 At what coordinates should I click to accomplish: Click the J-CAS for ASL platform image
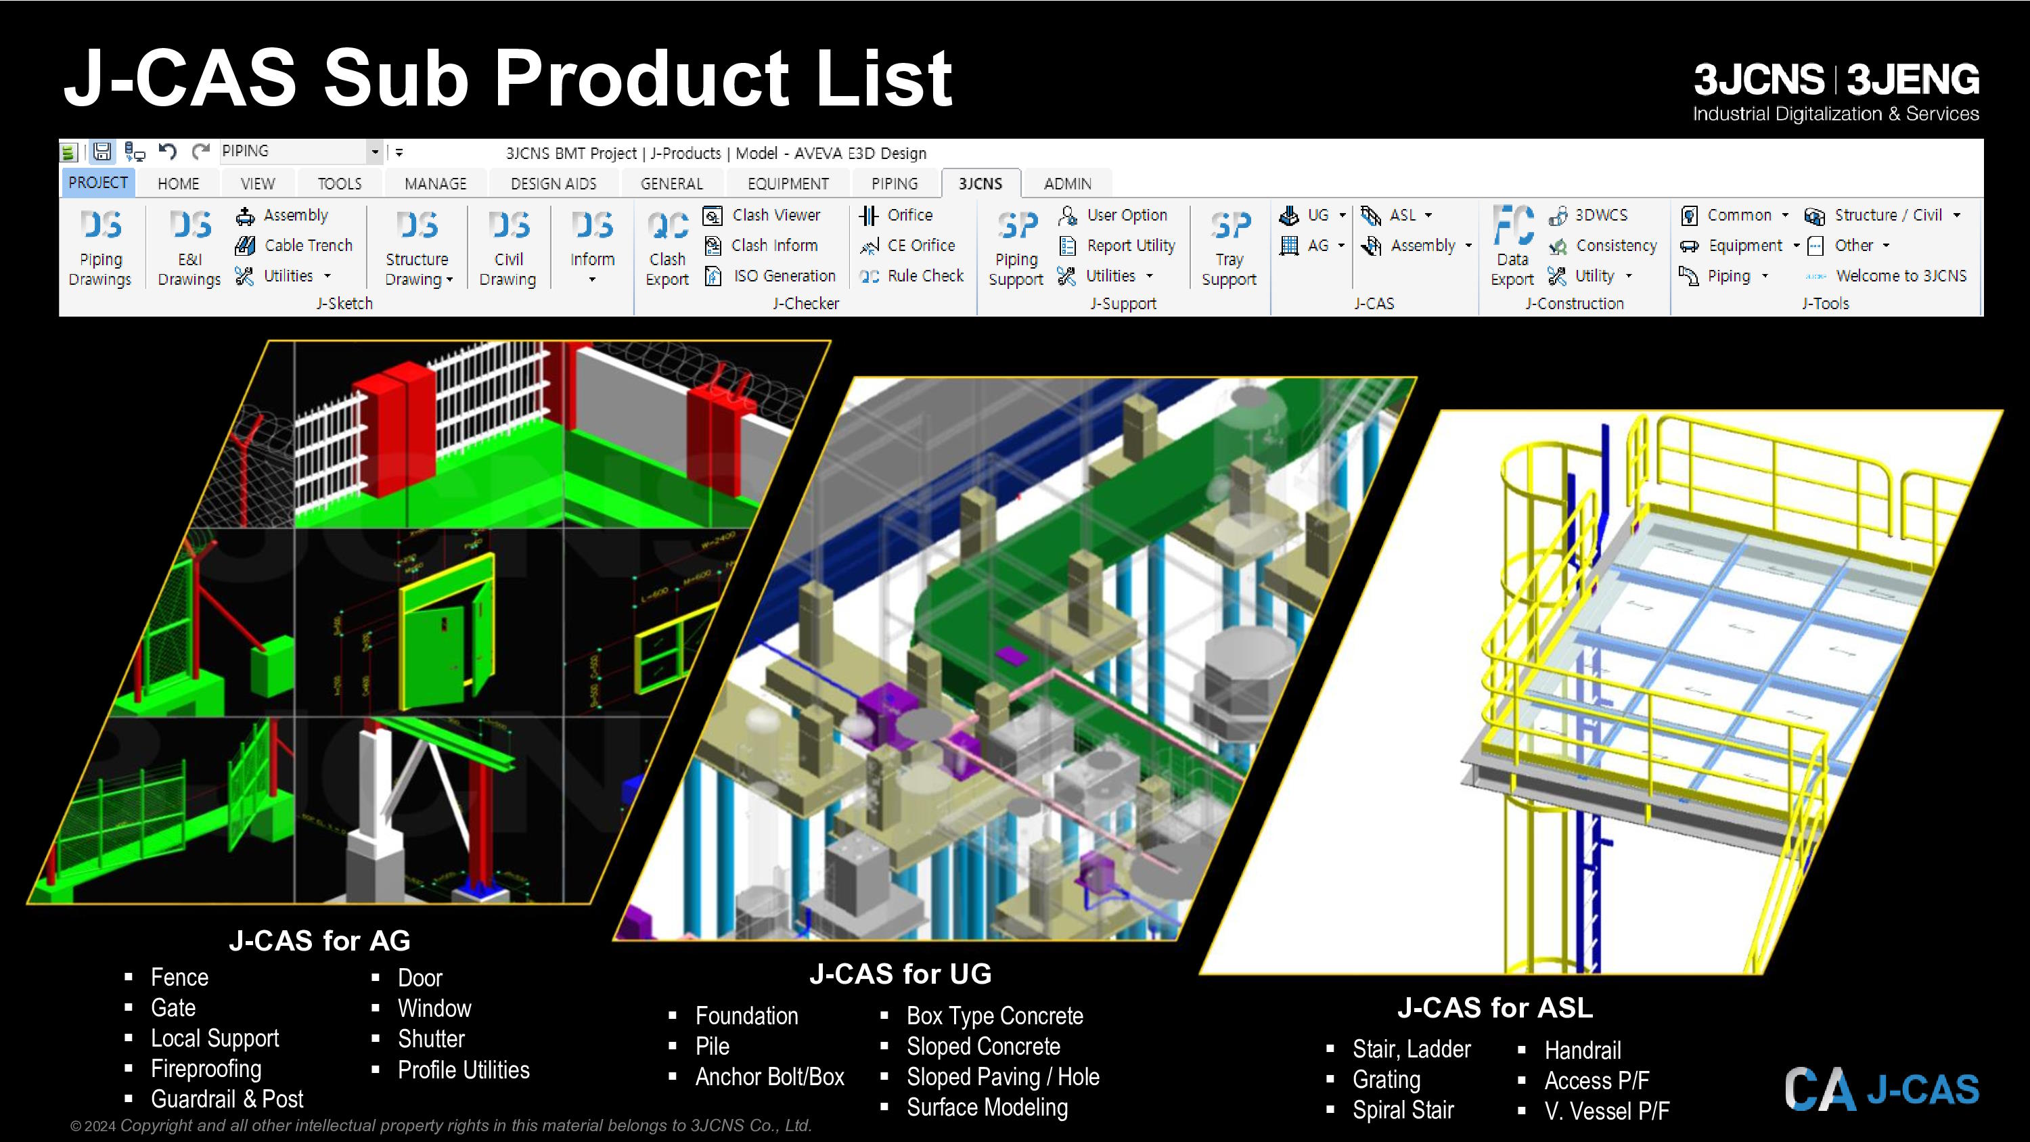[1601, 691]
